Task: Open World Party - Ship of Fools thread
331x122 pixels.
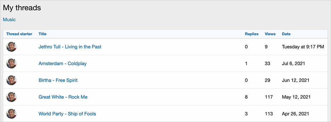Action: 67,114
